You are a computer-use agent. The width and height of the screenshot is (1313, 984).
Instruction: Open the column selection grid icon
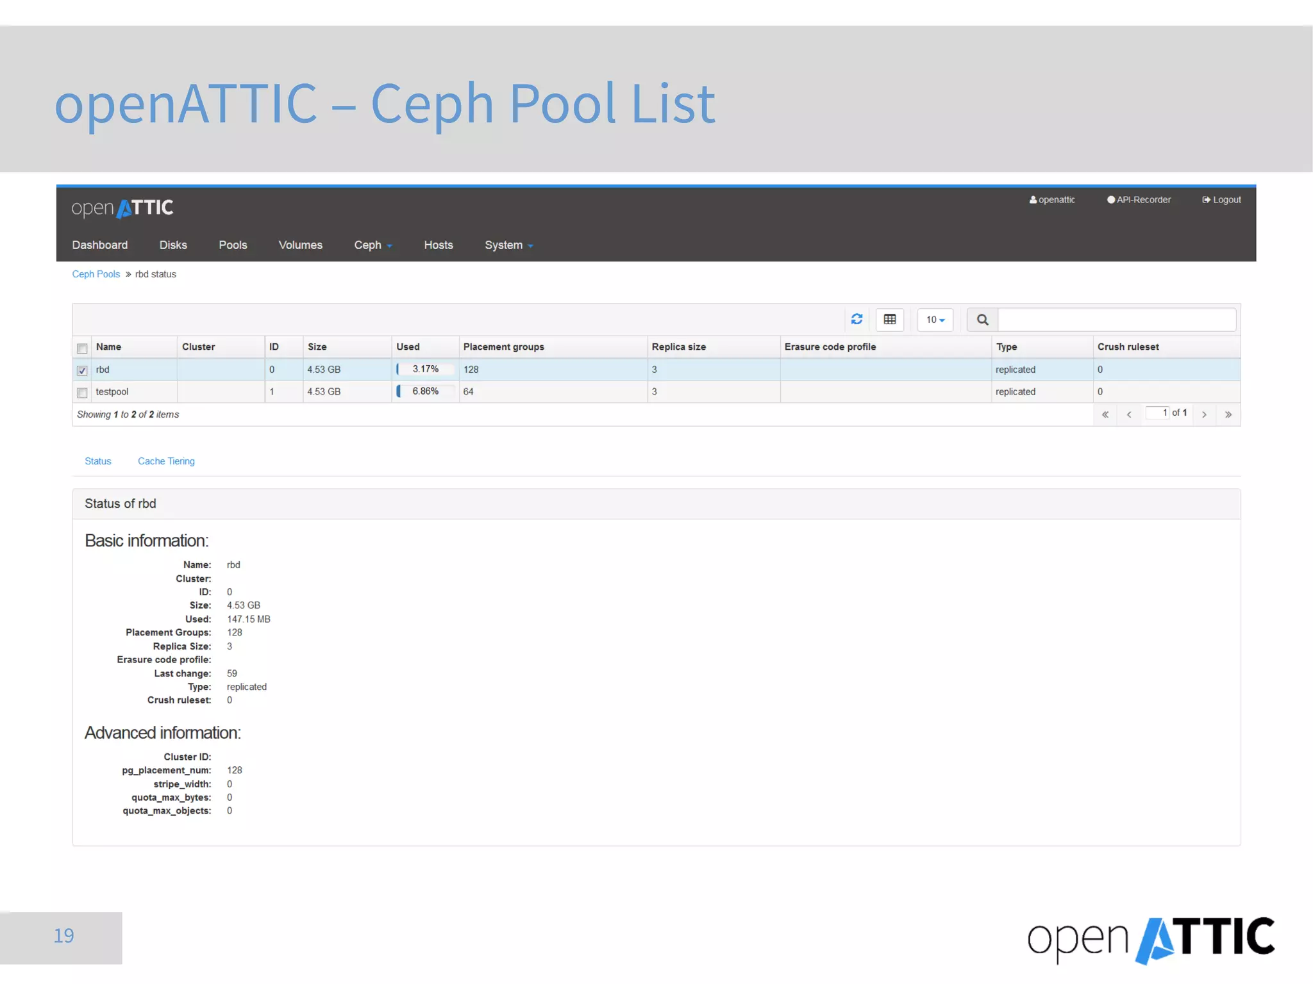point(890,319)
